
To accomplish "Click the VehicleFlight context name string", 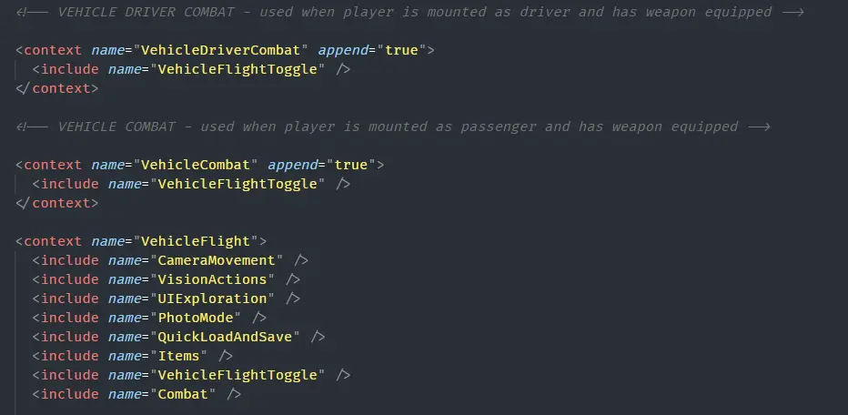I will (199, 241).
